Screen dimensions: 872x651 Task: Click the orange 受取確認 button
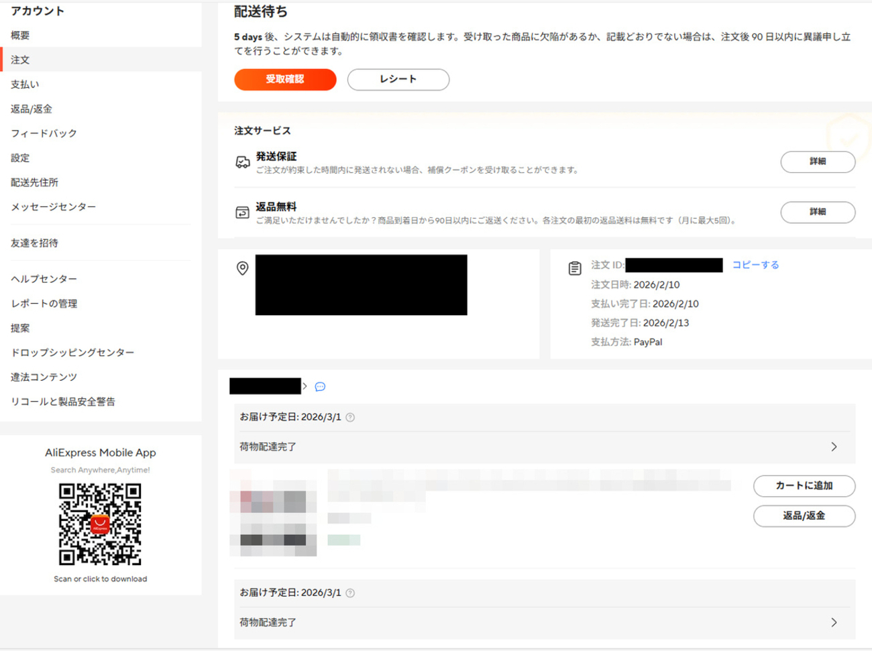click(x=285, y=79)
